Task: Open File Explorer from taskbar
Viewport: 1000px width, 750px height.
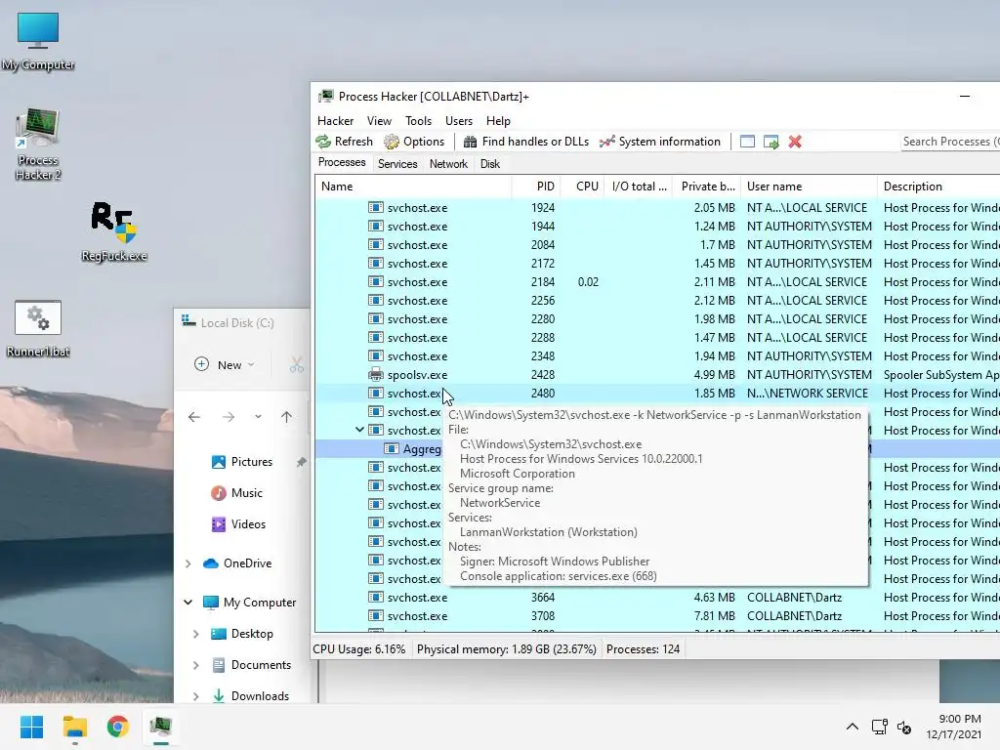Action: point(74,727)
